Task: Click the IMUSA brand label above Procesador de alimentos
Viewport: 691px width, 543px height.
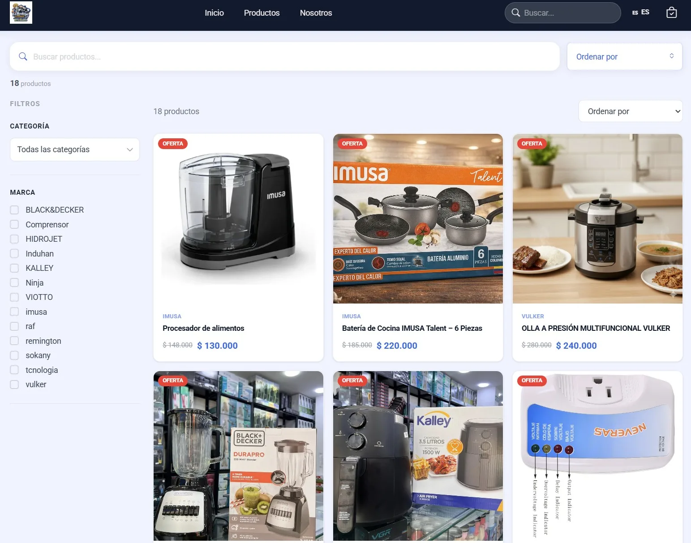Action: tap(172, 316)
